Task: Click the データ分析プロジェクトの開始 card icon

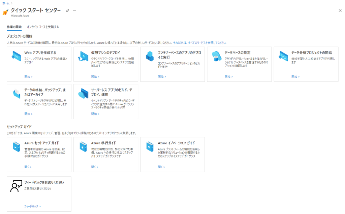Action: [x=283, y=56]
